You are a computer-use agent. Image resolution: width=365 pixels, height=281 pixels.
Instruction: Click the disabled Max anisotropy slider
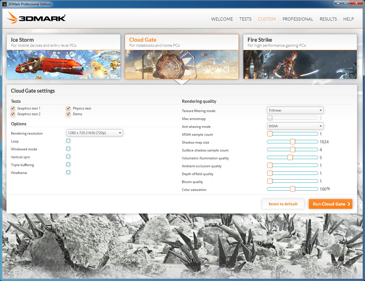292,118
